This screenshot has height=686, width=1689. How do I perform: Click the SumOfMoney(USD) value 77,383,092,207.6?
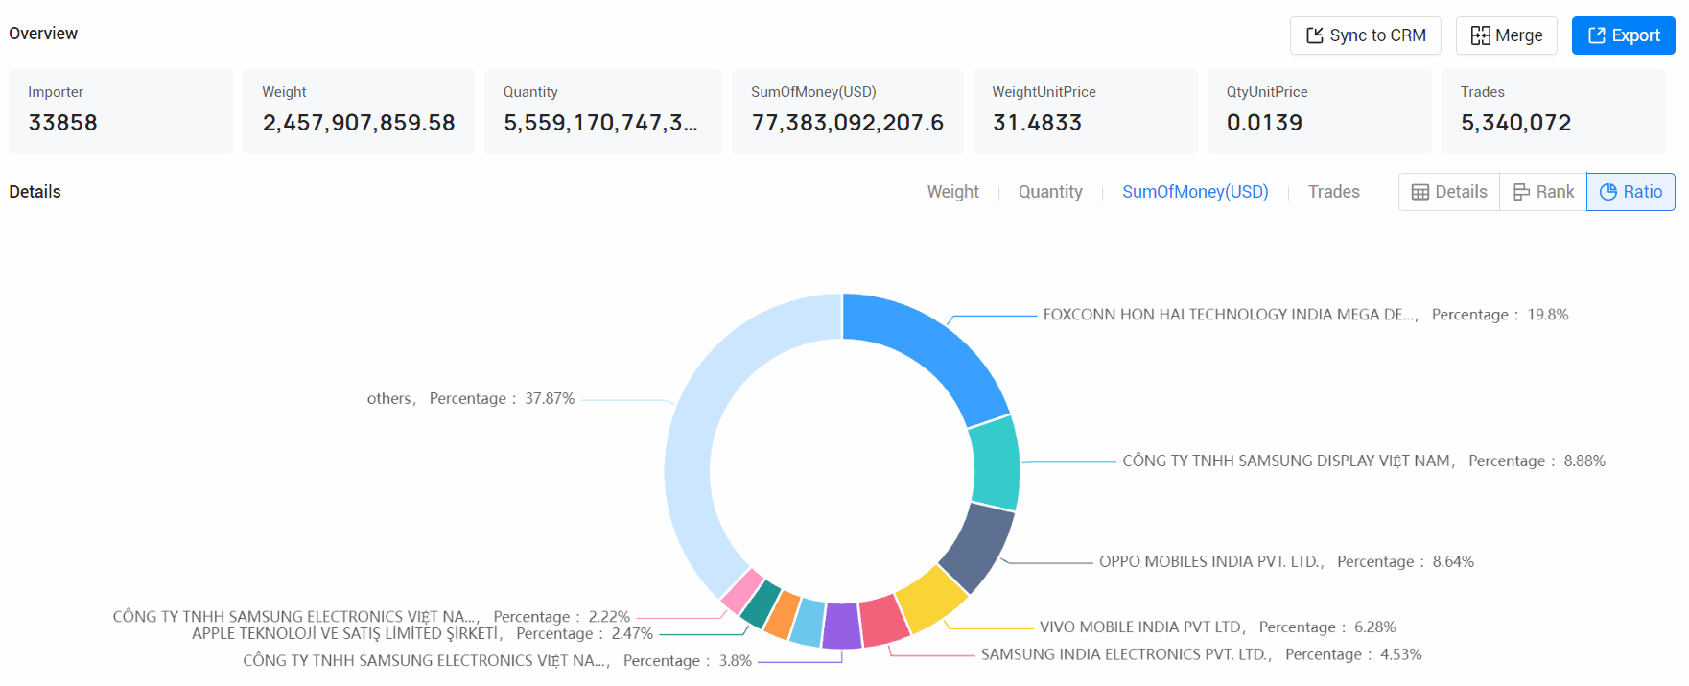coord(848,123)
